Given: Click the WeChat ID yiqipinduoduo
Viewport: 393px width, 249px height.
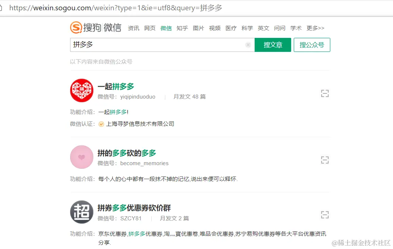Looking at the screenshot, I should tap(138, 97).
